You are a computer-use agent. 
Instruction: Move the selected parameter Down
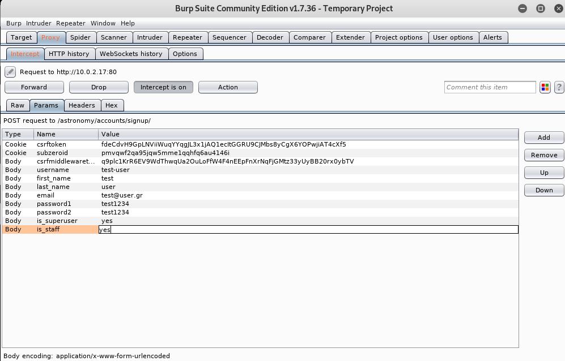click(x=543, y=190)
